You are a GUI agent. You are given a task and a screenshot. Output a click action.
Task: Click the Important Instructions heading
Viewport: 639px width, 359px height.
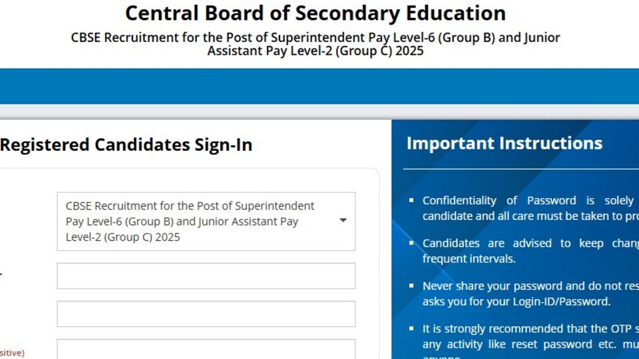point(505,144)
